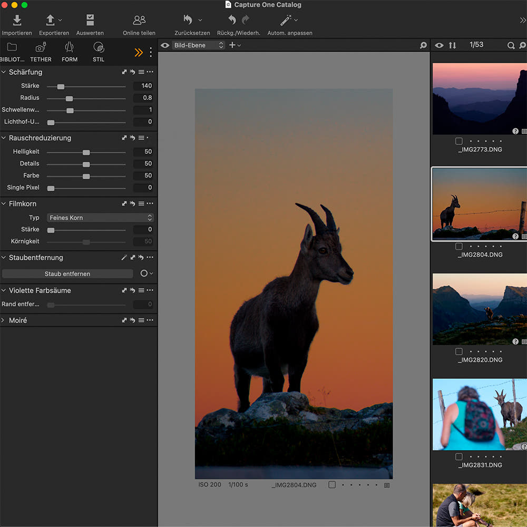Open the Filmkorn three-dot options menu
This screenshot has height=527, width=527.
click(150, 203)
